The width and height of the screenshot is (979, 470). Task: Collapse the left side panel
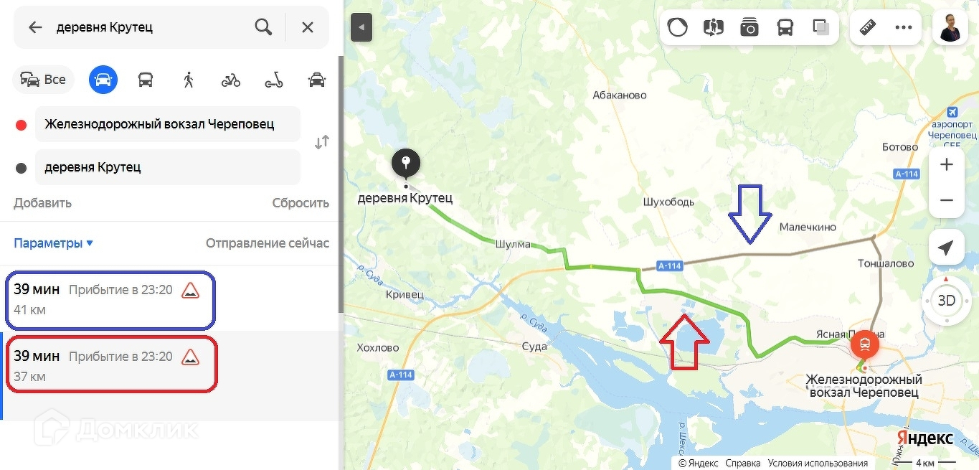[x=361, y=27]
